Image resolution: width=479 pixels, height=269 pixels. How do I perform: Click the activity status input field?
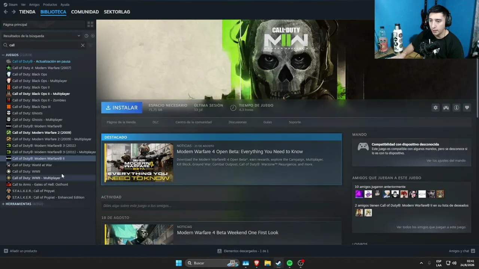click(221, 206)
